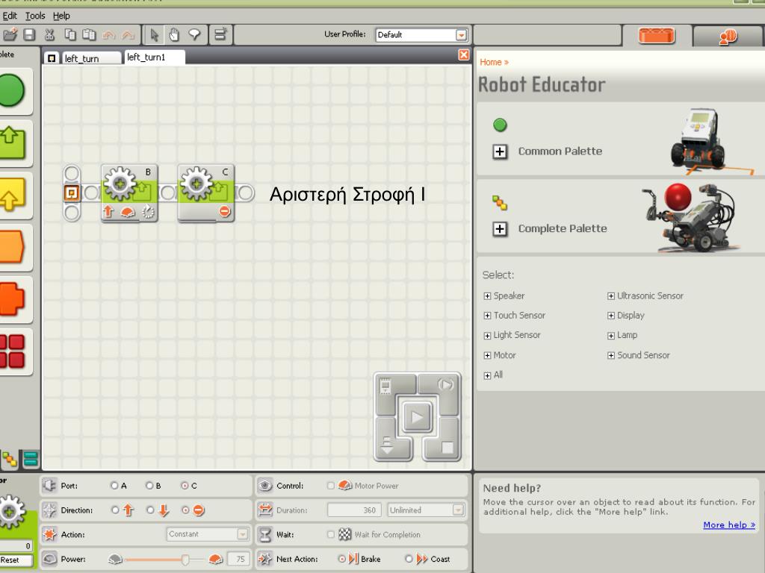
Task: Select the orange plus-shaped palette block
Action: tap(12, 298)
